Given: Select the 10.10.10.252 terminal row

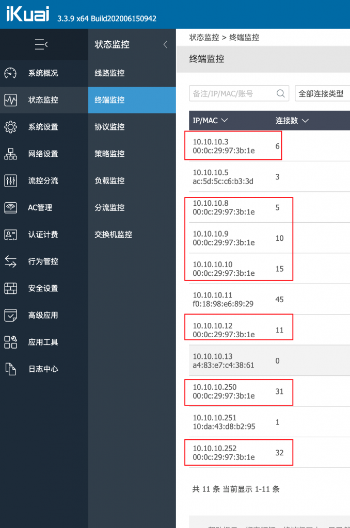Looking at the screenshot, I should click(x=269, y=452).
